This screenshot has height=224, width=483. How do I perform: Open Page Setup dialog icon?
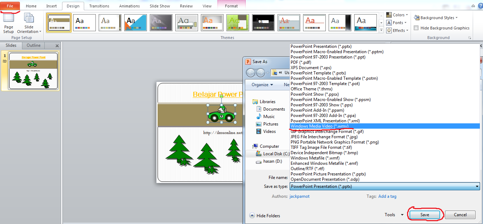pyautogui.click(x=9, y=23)
